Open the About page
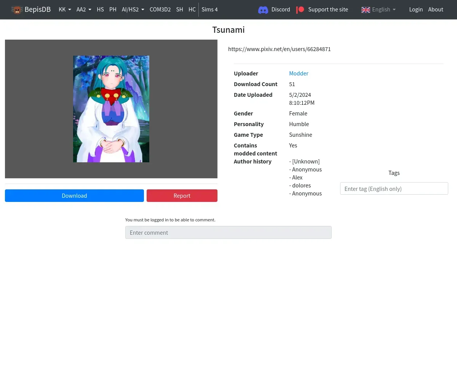 (436, 10)
